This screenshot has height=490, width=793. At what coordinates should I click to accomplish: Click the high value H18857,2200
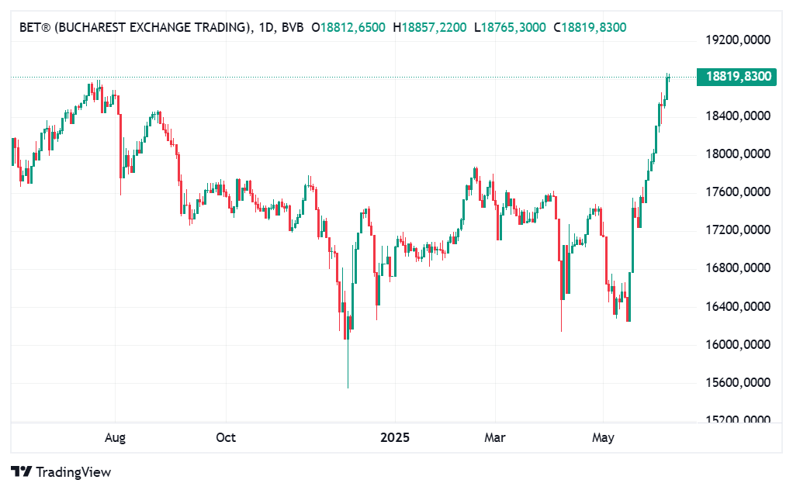[x=430, y=28]
